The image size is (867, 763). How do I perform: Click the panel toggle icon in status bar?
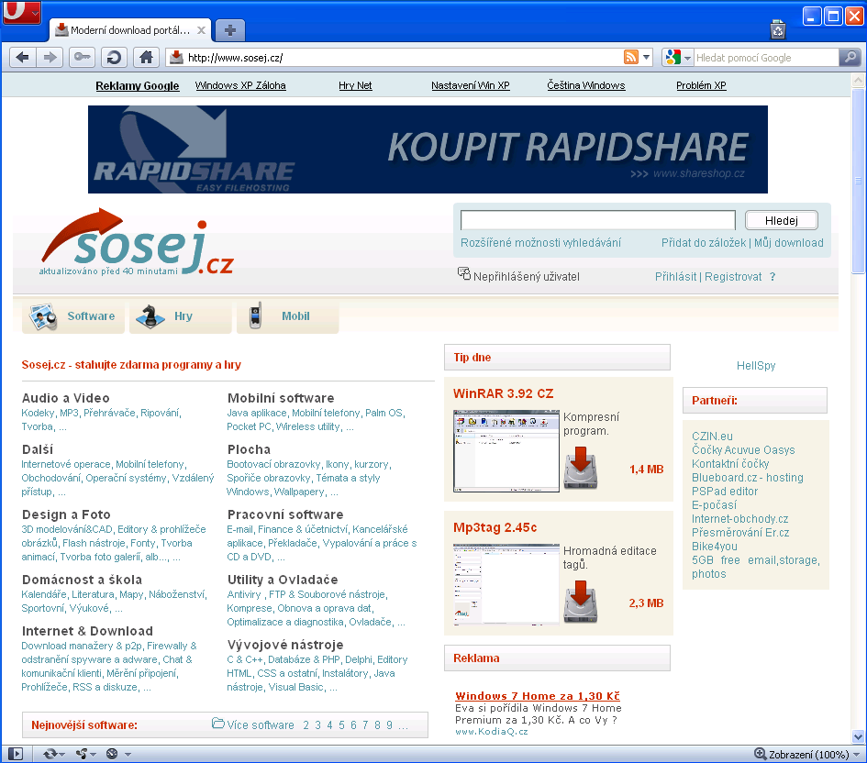16,754
